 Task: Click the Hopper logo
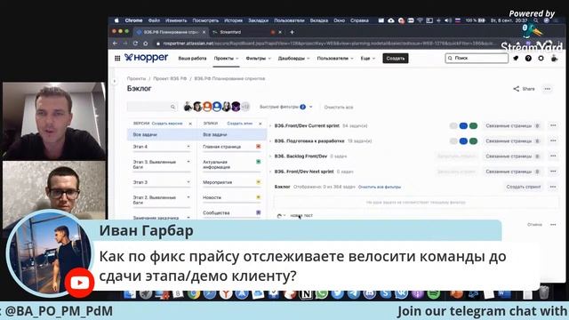click(146, 58)
